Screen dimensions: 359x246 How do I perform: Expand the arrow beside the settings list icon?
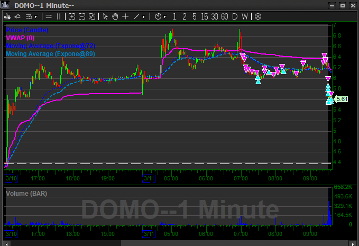pos(35,17)
